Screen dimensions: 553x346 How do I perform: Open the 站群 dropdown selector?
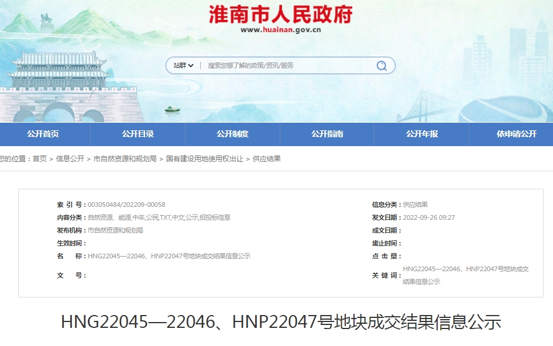[x=183, y=65]
